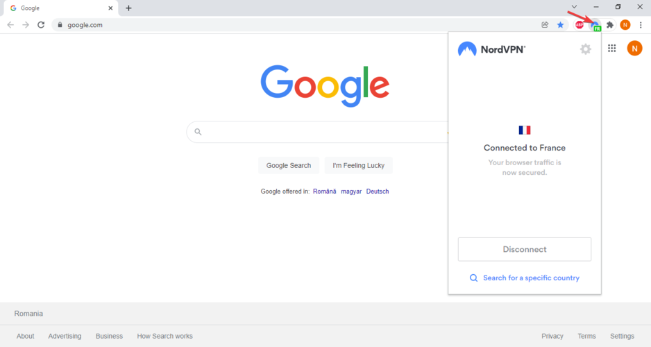Search for a specific country link

530,278
